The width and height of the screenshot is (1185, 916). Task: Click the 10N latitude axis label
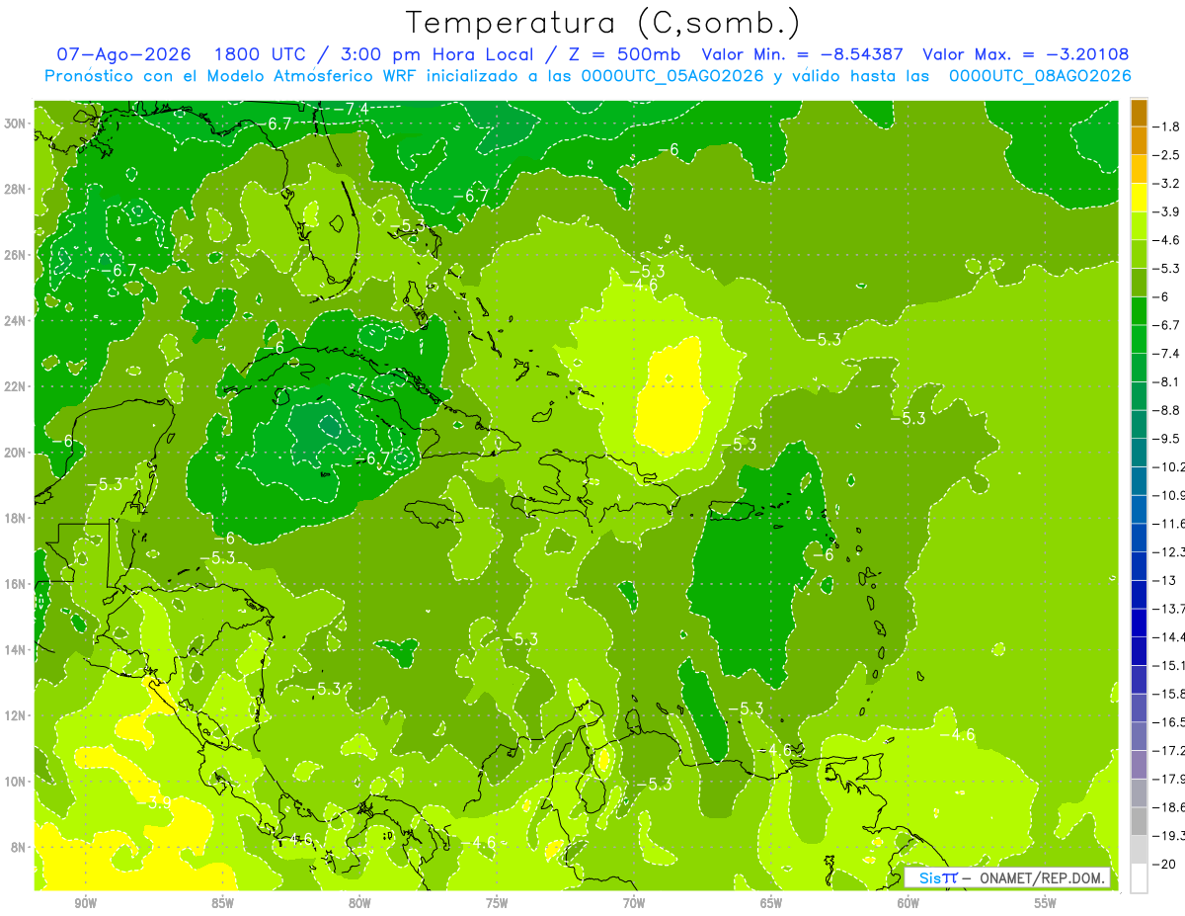(x=17, y=782)
